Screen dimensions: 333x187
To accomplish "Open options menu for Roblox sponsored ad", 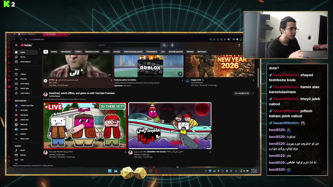I will click(x=182, y=80).
